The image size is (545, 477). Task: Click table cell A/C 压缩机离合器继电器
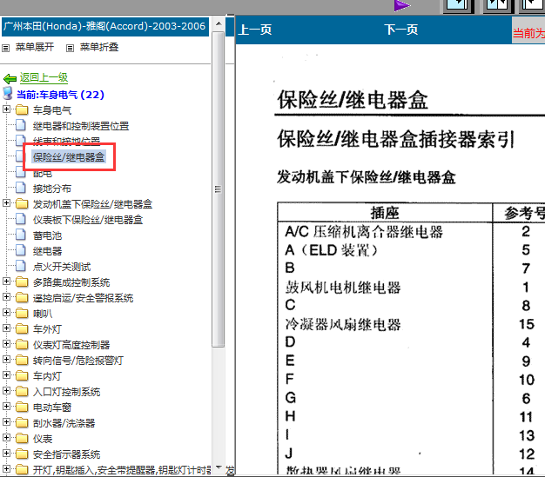pos(364,232)
